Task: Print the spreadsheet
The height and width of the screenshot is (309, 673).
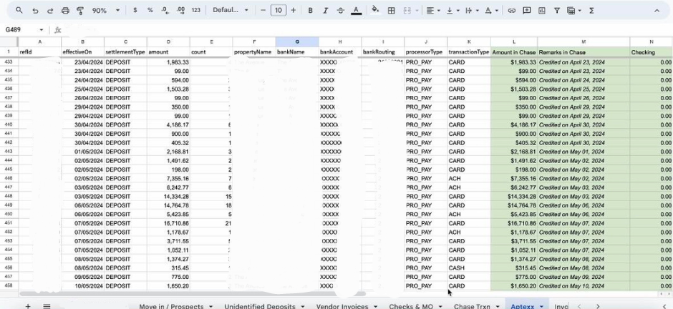Action: click(65, 10)
